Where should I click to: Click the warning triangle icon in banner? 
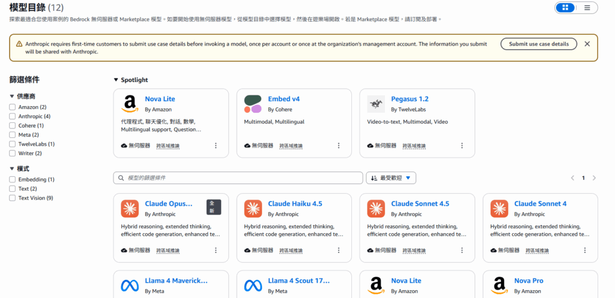click(19, 44)
